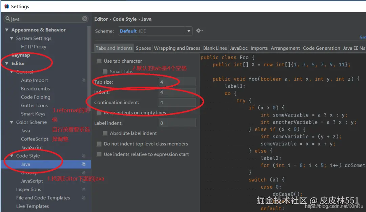366x212 pixels.
Task: Click in the Tab size field
Action: (x=177, y=82)
